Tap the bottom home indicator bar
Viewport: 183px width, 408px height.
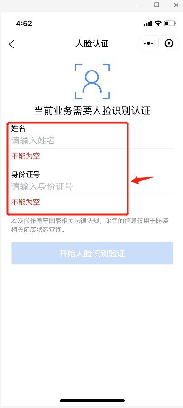click(92, 400)
